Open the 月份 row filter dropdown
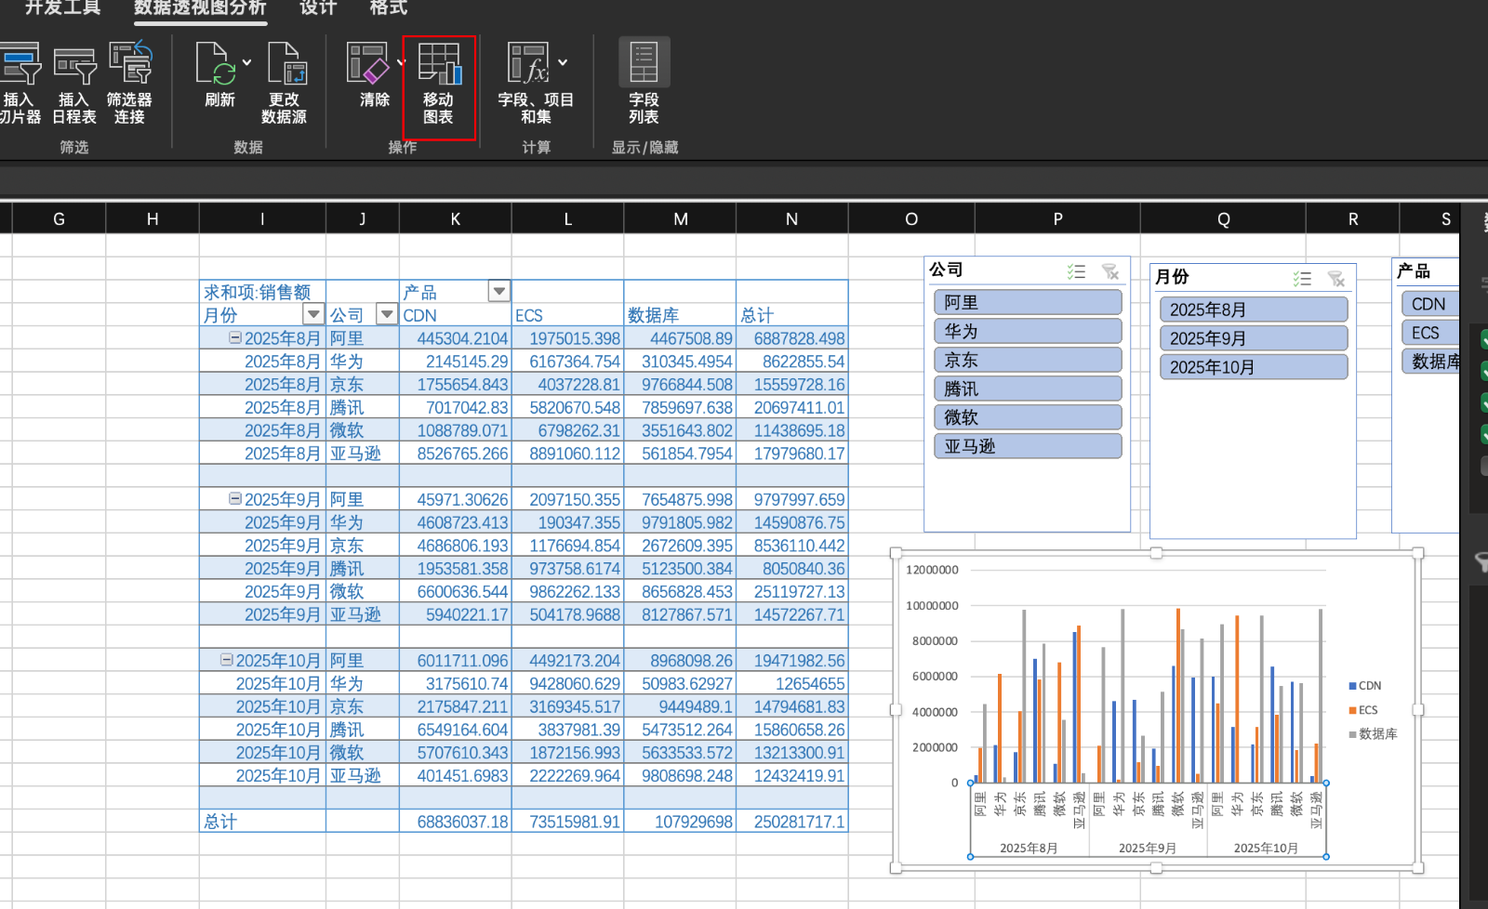Image resolution: width=1488 pixels, height=909 pixels. pyautogui.click(x=313, y=315)
